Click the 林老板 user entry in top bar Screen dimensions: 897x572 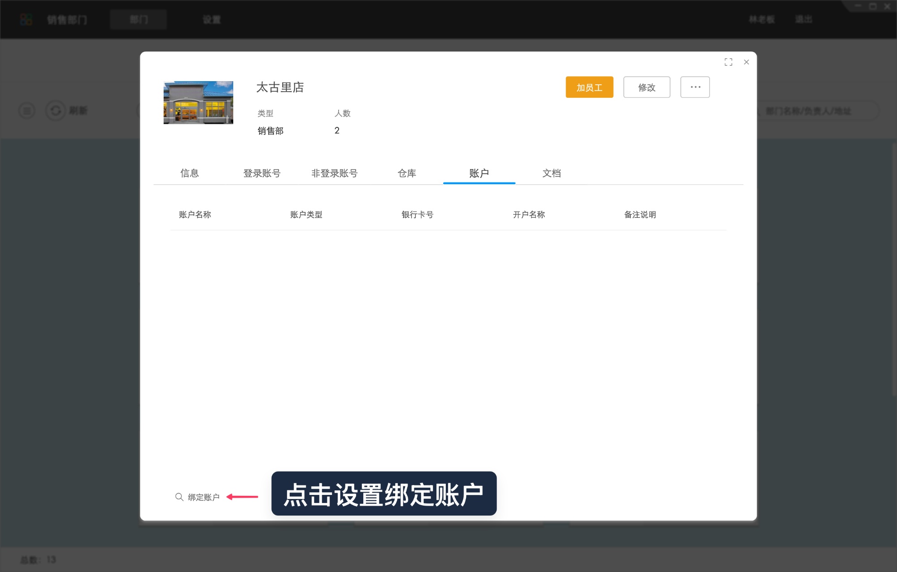tap(761, 19)
